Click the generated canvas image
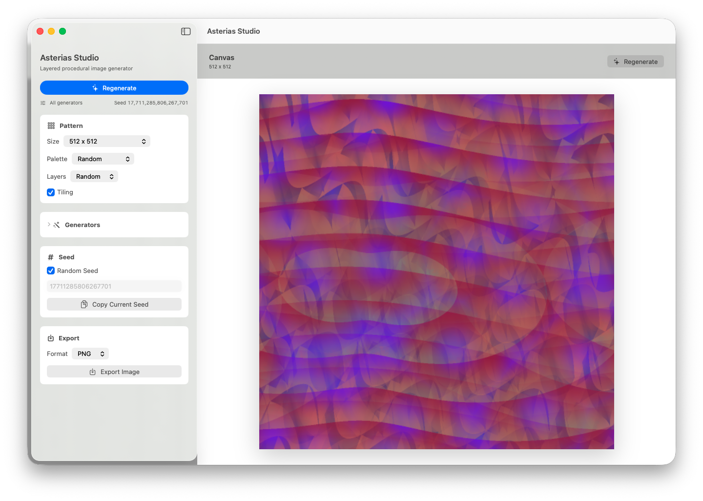 point(436,271)
